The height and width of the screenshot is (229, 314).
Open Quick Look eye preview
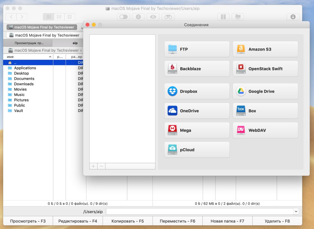(153, 17)
